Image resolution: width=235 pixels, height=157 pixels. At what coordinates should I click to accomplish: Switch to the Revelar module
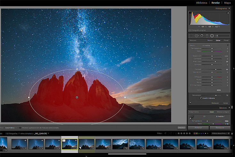(215, 3)
